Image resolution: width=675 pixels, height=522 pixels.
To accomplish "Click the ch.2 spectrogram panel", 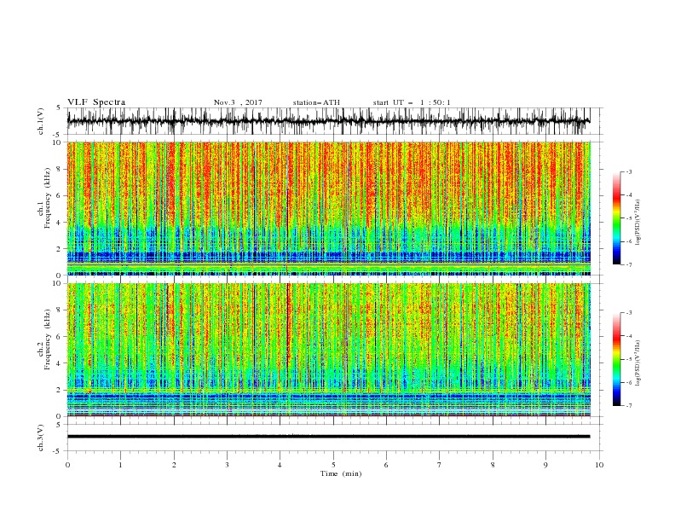I will (x=329, y=350).
